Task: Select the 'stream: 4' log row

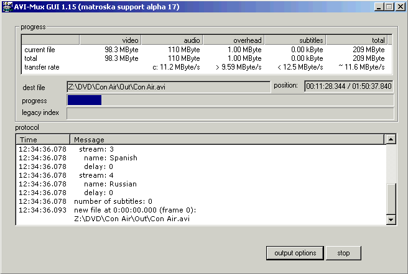Action: tap(201, 175)
